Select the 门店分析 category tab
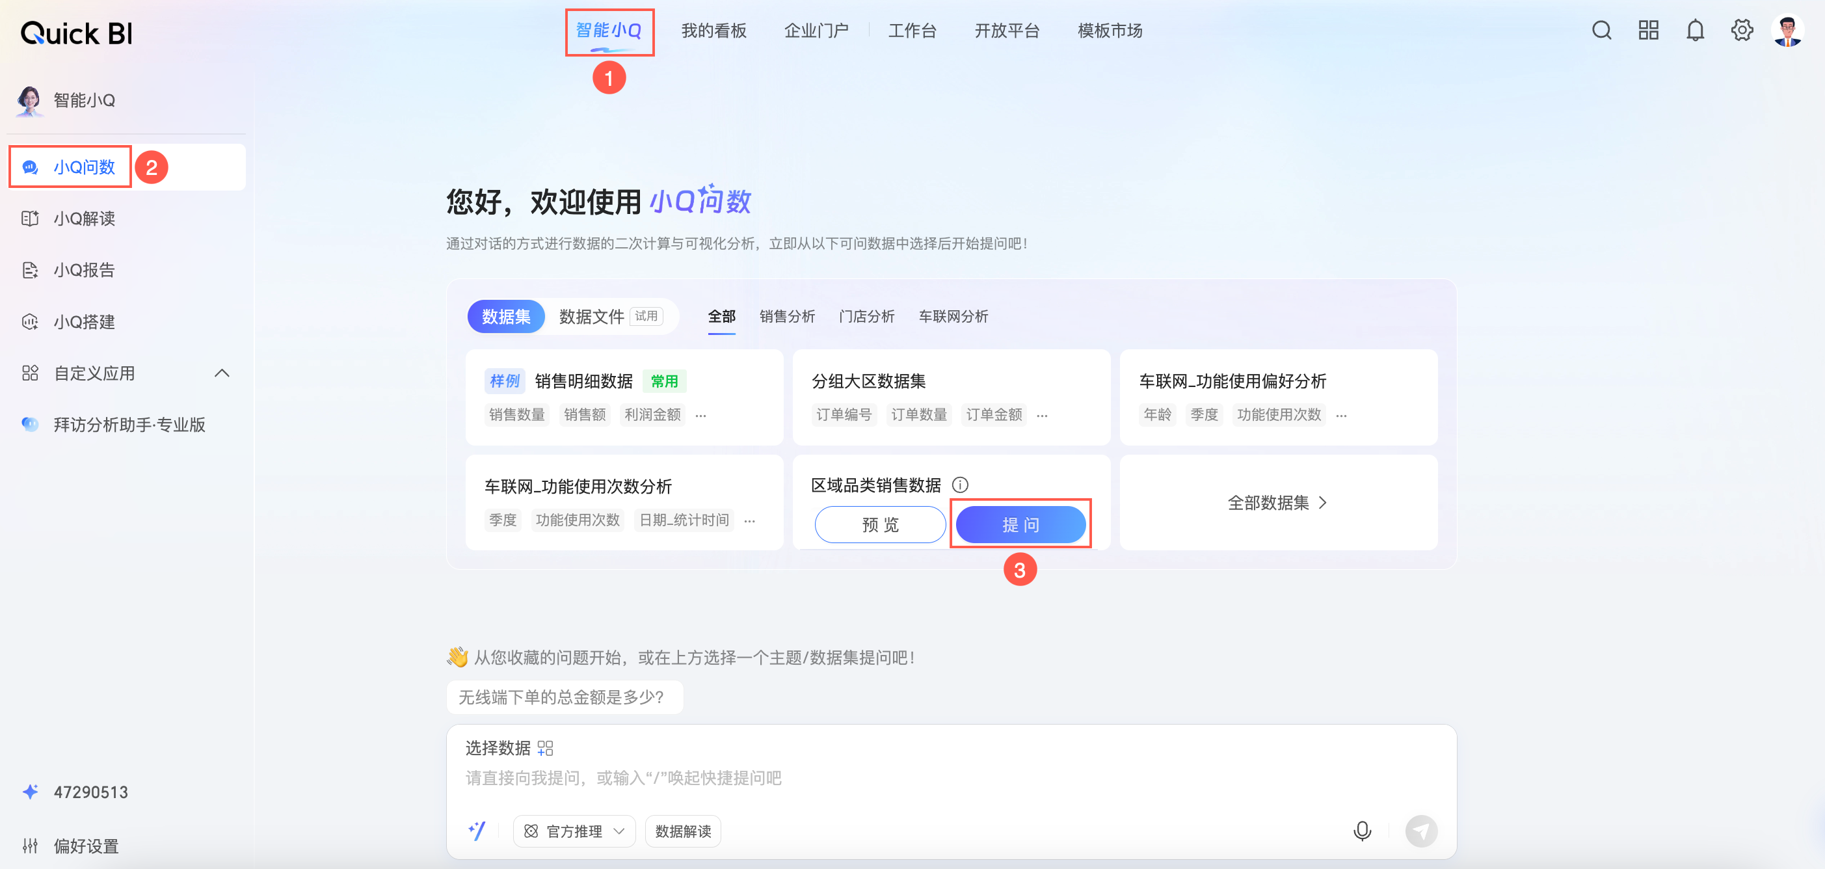The width and height of the screenshot is (1825, 869). point(866,316)
